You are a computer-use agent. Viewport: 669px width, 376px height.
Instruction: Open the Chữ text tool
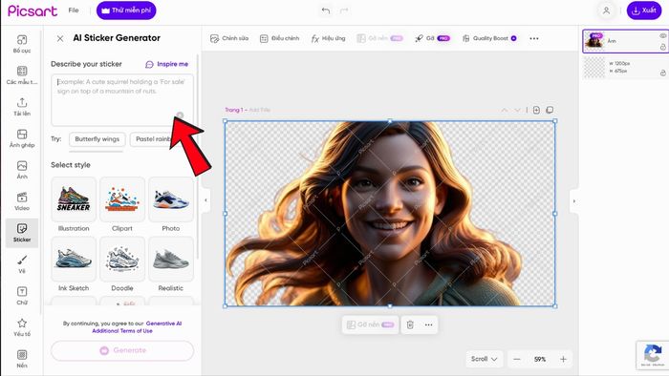click(22, 296)
